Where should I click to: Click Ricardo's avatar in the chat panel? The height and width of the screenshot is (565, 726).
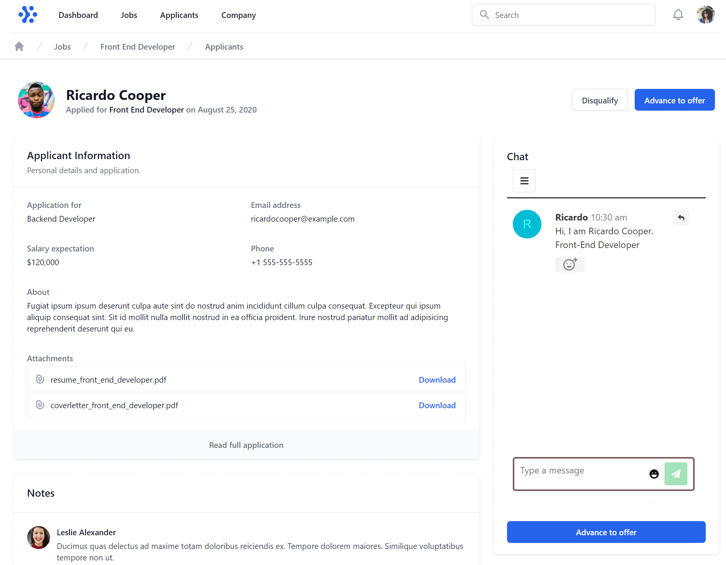pos(527,224)
